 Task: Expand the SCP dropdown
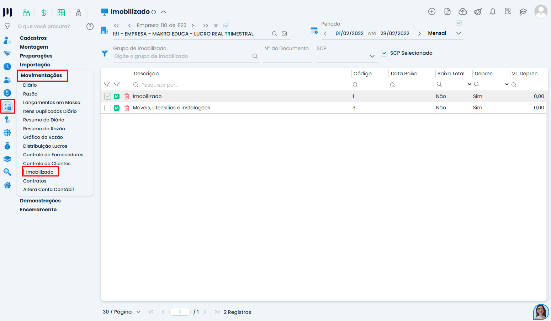[372, 56]
